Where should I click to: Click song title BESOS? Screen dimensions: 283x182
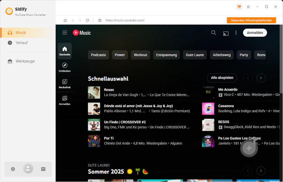pyautogui.click(x=224, y=122)
